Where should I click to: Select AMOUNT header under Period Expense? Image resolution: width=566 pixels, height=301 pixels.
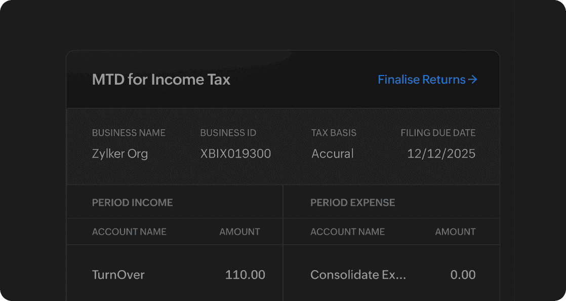(x=455, y=232)
